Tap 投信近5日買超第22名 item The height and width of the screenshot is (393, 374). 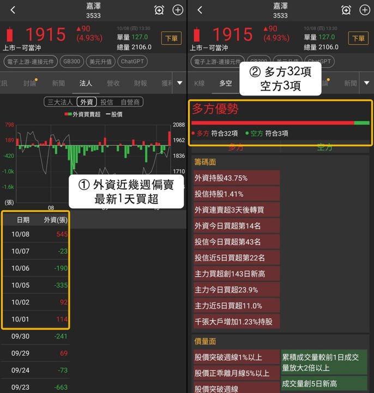[x=237, y=258]
